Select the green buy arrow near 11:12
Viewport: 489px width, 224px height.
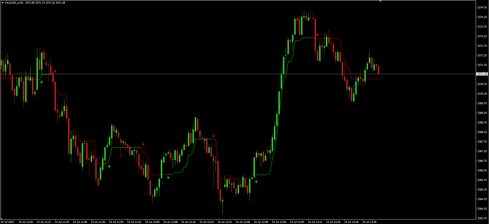(x=42, y=82)
